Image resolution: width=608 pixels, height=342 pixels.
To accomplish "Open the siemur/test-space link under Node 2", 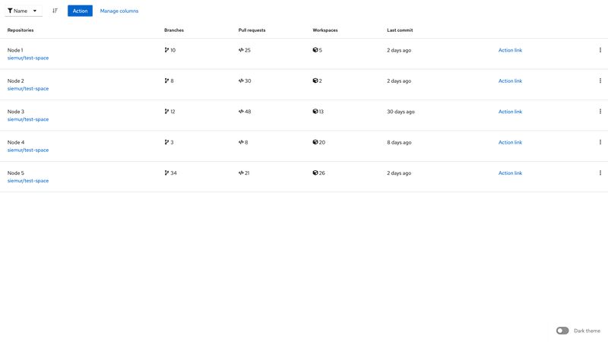I will click(28, 89).
